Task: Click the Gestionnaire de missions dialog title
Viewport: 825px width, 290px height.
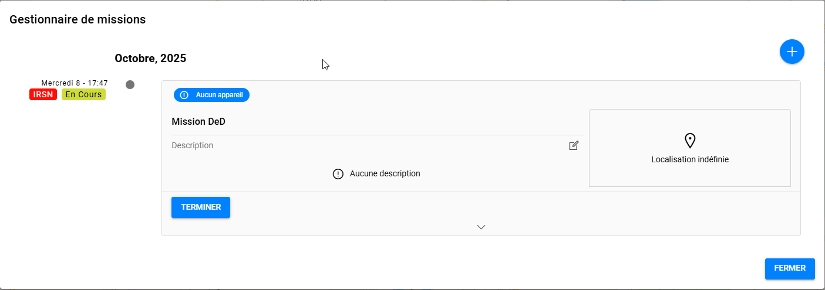Action: pos(78,19)
